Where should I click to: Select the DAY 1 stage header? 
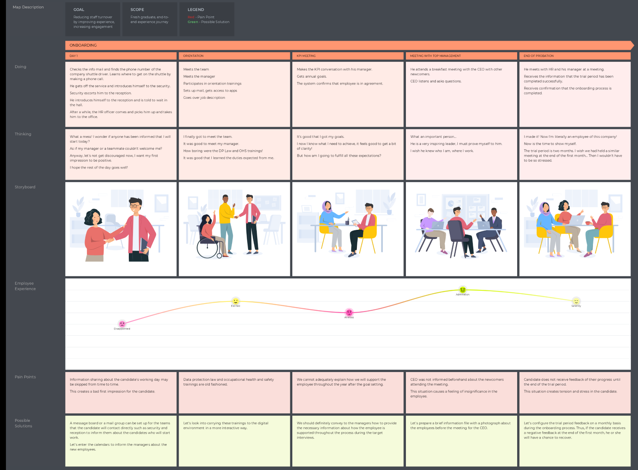121,56
